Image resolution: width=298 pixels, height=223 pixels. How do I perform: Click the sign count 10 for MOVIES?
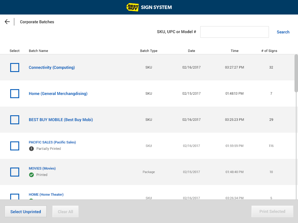(271, 172)
